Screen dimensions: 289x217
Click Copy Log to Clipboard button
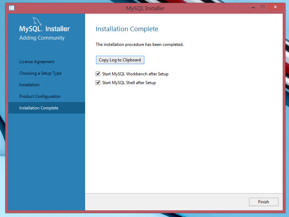coord(120,60)
